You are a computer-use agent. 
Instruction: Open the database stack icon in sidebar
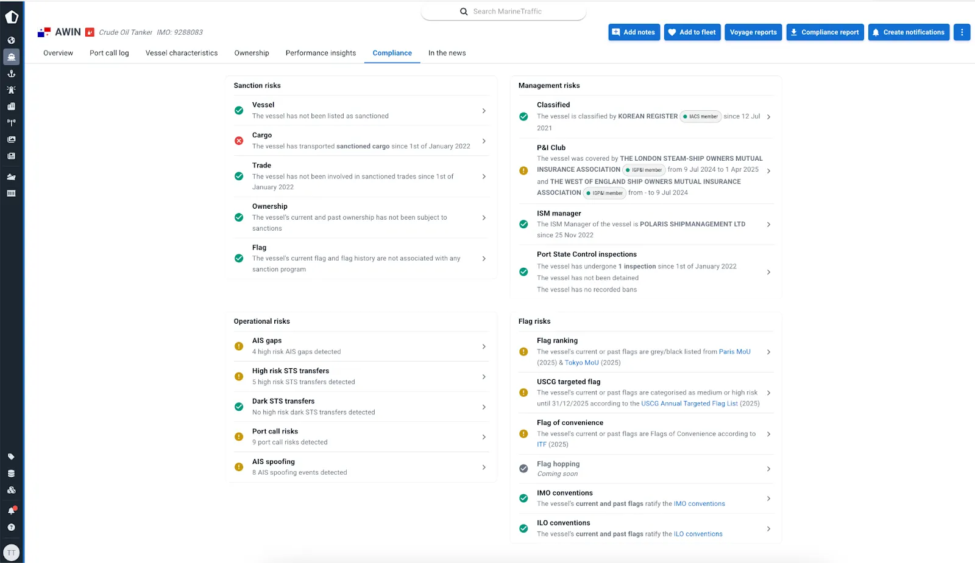(11, 473)
